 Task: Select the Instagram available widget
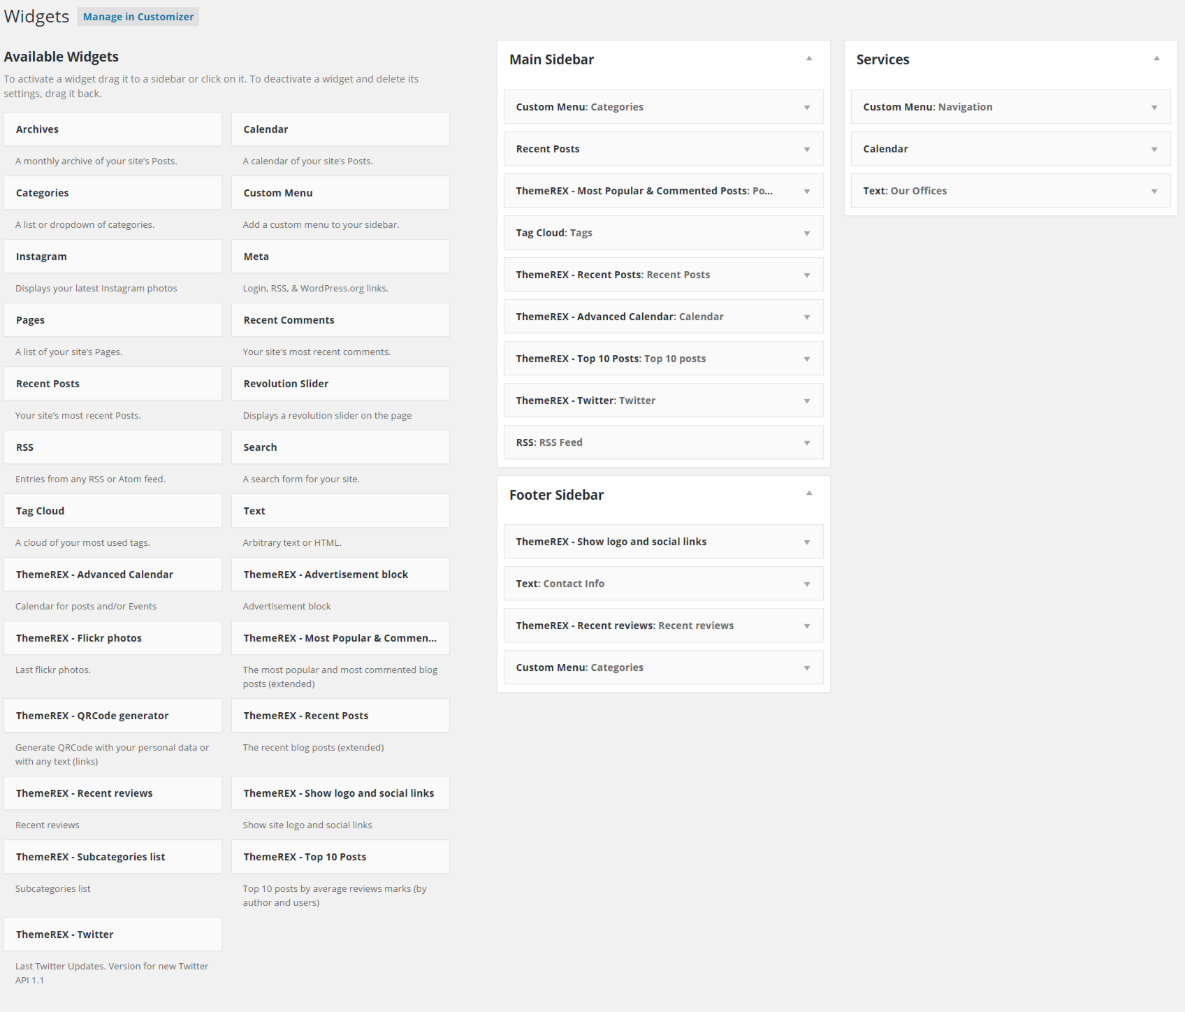[x=112, y=256]
